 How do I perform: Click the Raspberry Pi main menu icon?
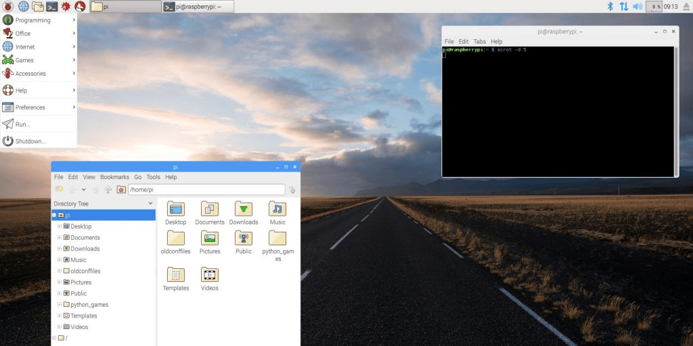[8, 6]
